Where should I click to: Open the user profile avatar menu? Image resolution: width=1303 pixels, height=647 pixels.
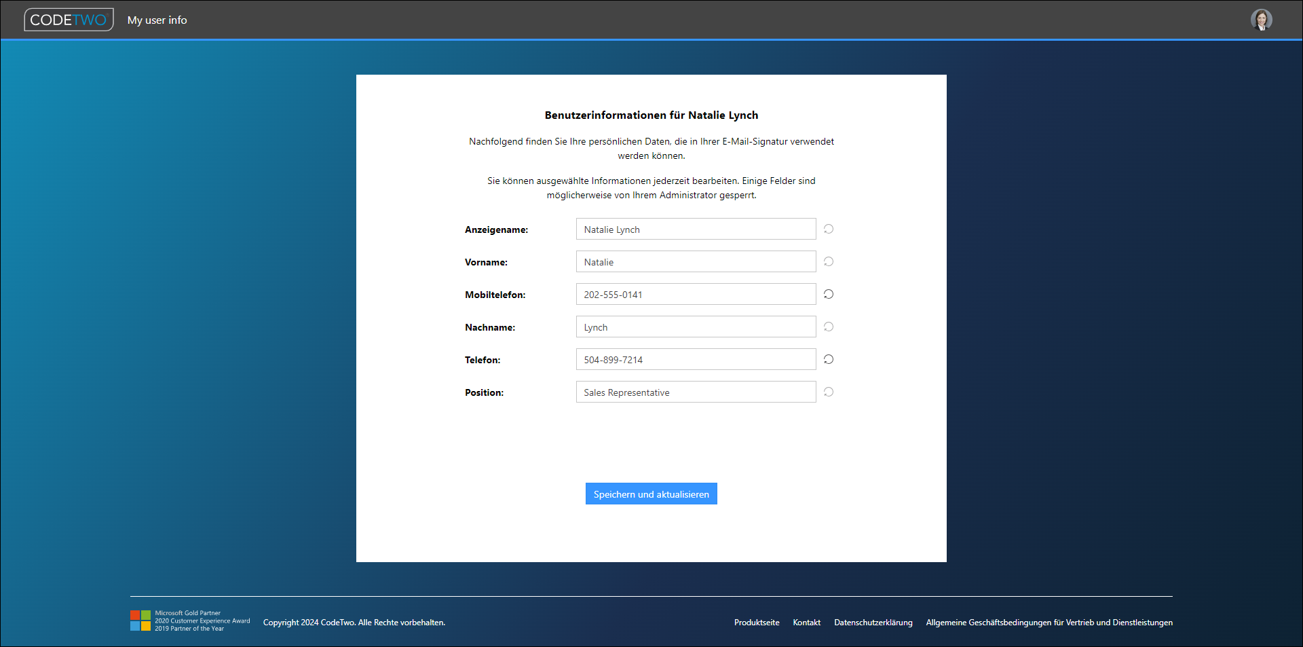[x=1261, y=20]
